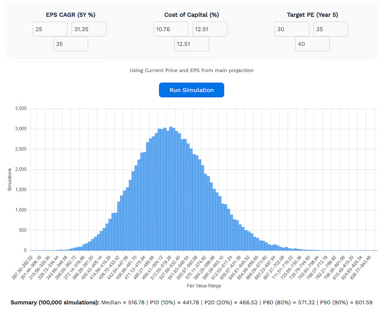Click the Target PE (Year 5) heading

pyautogui.click(x=312, y=15)
